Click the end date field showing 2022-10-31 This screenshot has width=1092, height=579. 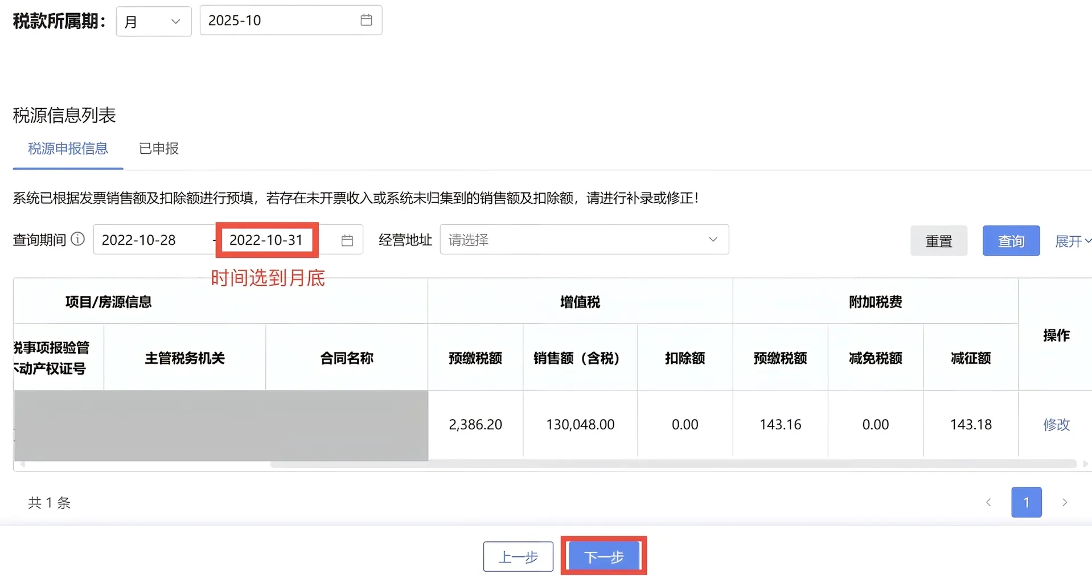coord(266,240)
